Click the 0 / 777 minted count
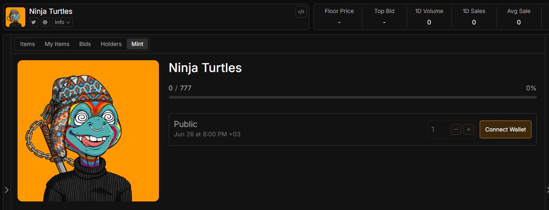The image size is (549, 210). pos(180,88)
